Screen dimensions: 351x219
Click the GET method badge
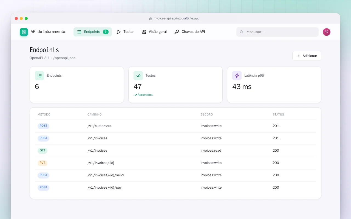click(x=43, y=151)
